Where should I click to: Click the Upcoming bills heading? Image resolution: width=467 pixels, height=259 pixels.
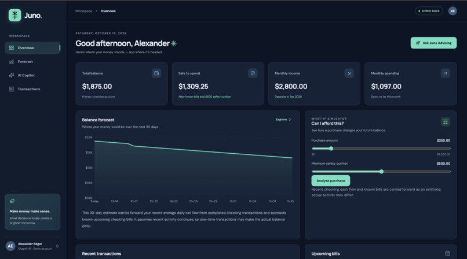pos(325,254)
